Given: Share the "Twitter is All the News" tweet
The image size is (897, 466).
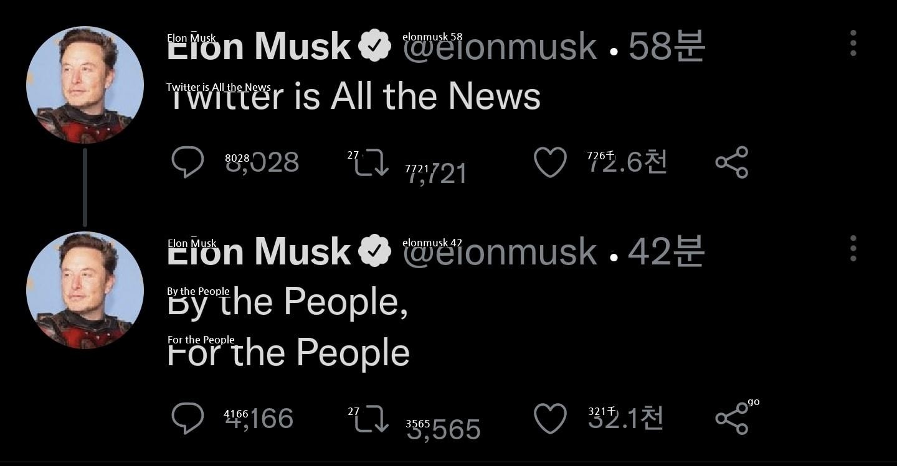Looking at the screenshot, I should tap(732, 162).
